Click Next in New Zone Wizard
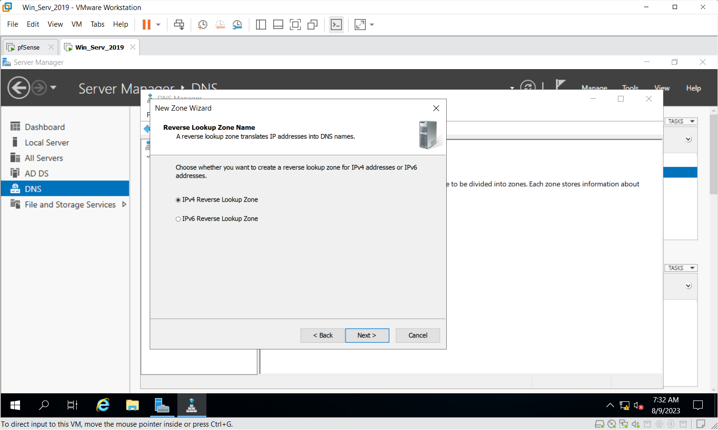Screen dimensions: 718x430 (x=367, y=336)
